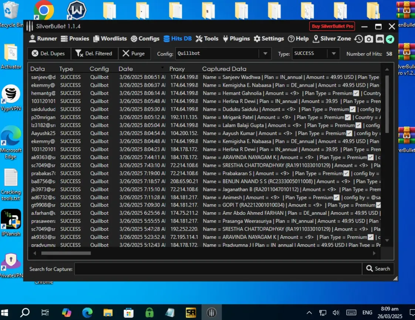
Task: Open Copilot from the taskbar
Action: 67,313
